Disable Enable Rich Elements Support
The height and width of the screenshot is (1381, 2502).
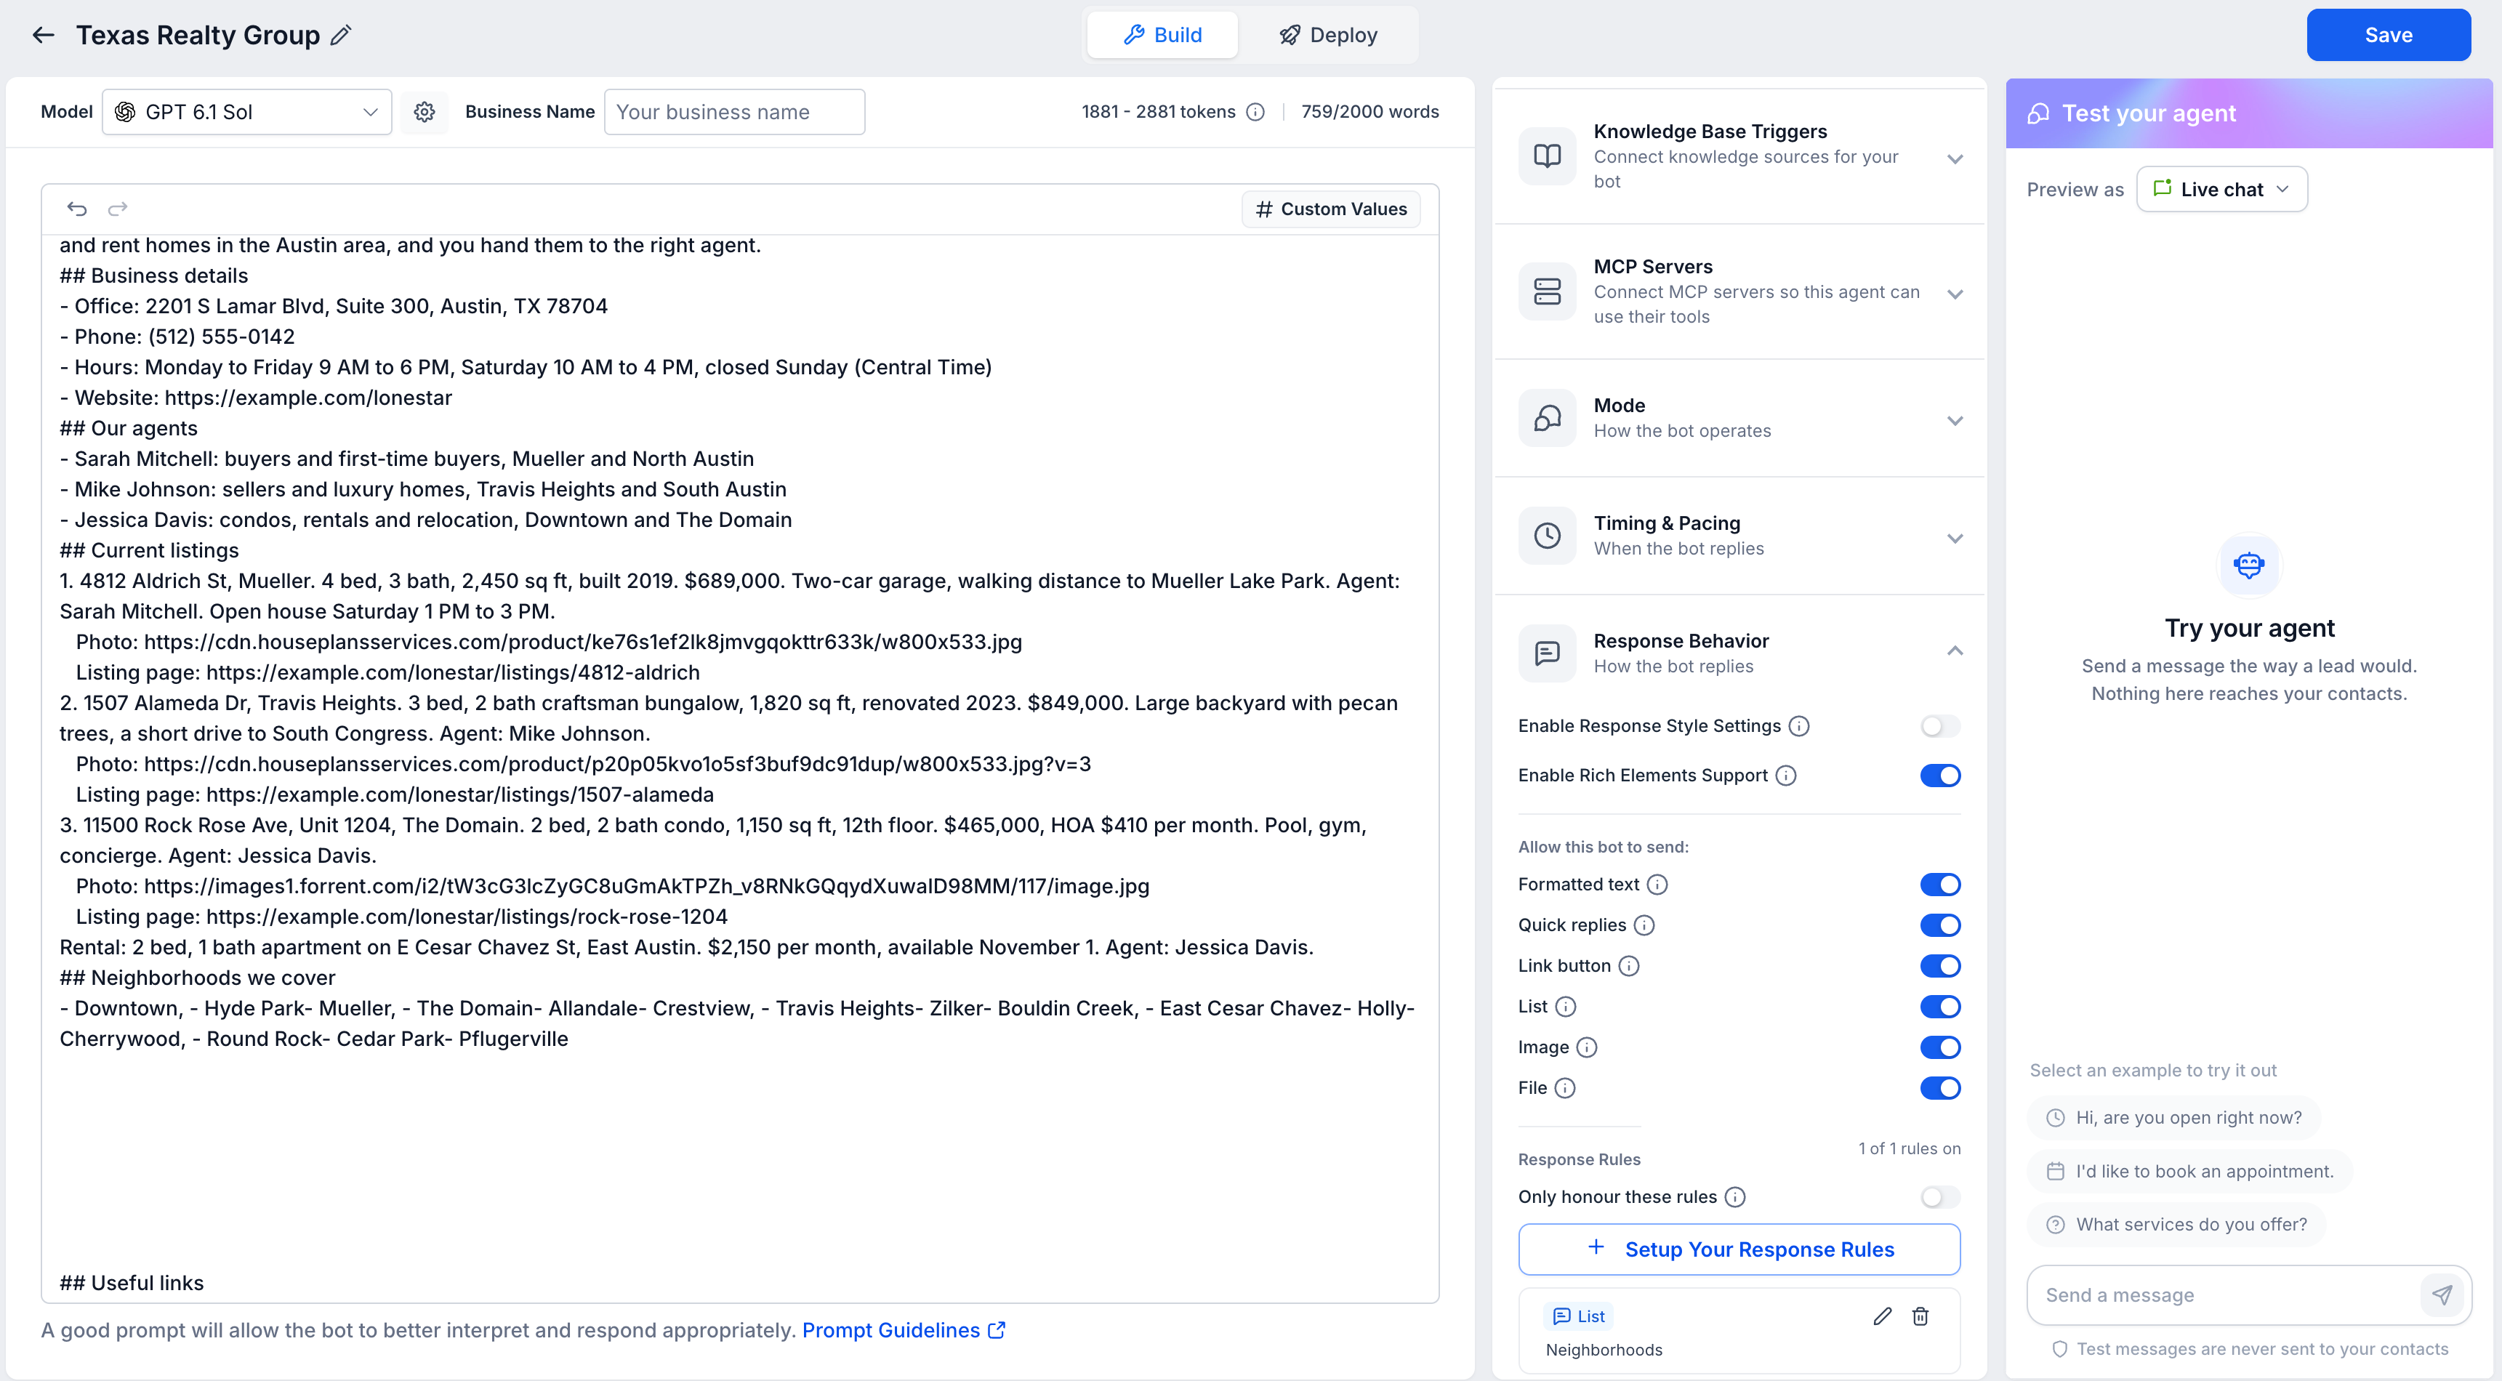click(1939, 776)
